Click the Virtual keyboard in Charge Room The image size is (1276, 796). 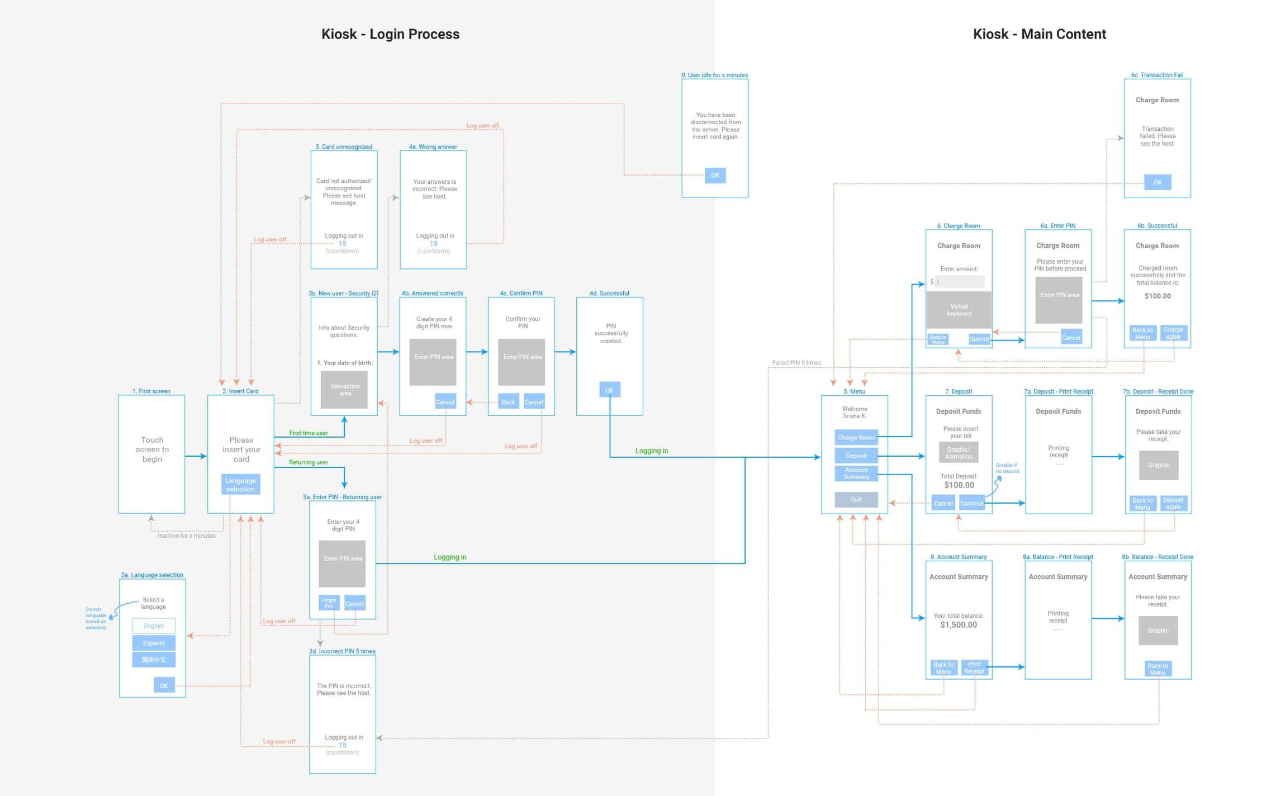click(959, 310)
